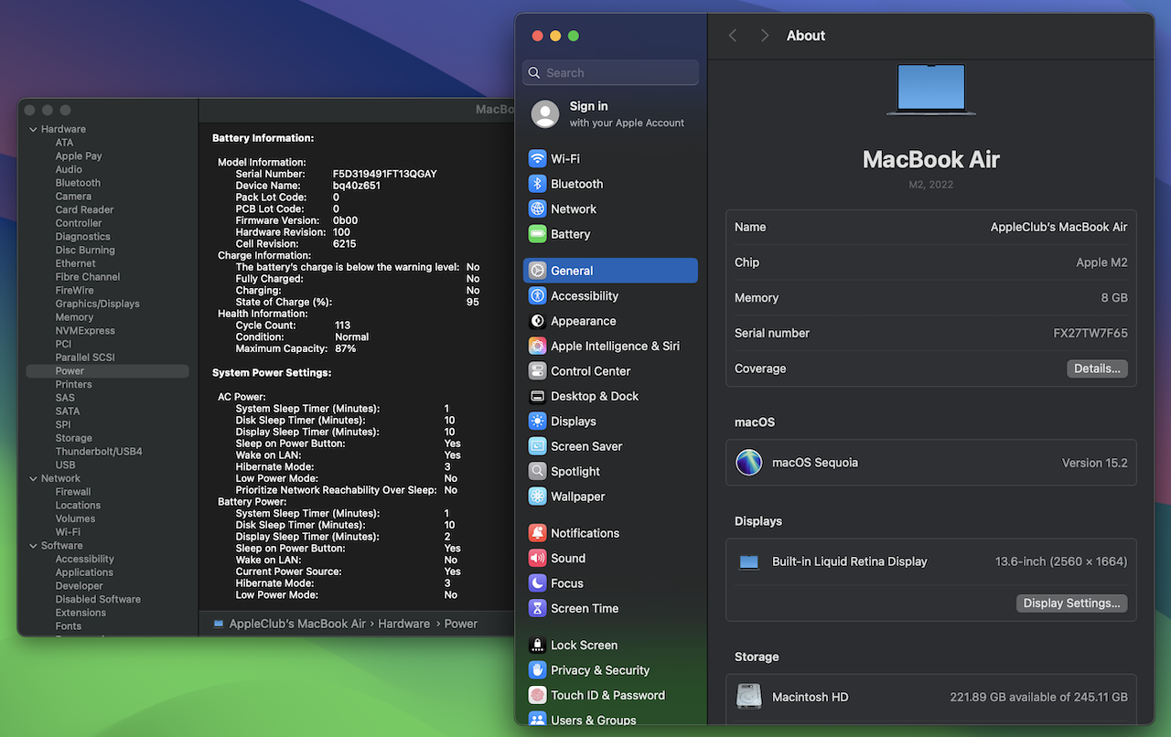Viewport: 1171px width, 737px height.
Task: Click Touch ID & Password fingerprint icon
Action: (537, 696)
